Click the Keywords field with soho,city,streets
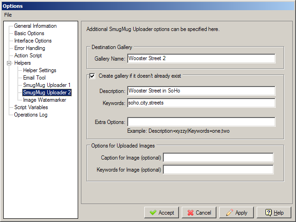 pyautogui.click(x=201, y=103)
